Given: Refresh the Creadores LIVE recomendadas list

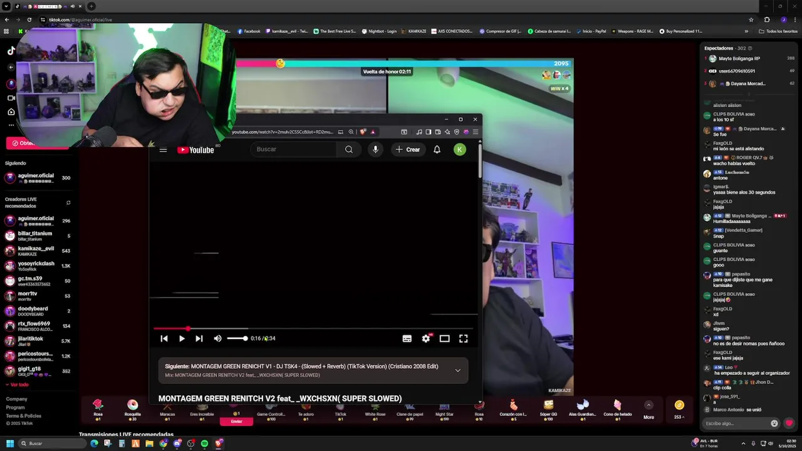Looking at the screenshot, I should click(x=68, y=202).
